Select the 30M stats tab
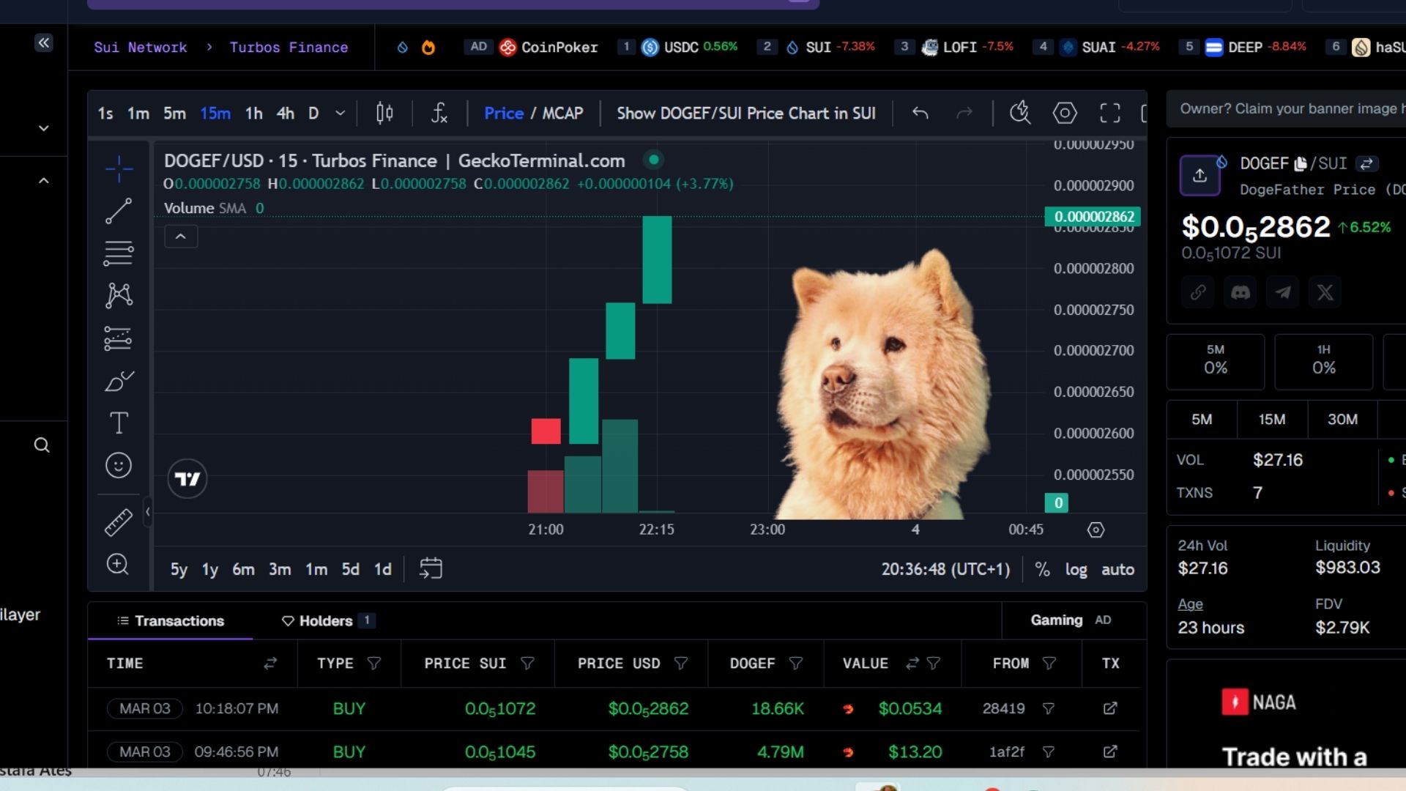Screen dimensions: 1406x791 [x=1342, y=419]
